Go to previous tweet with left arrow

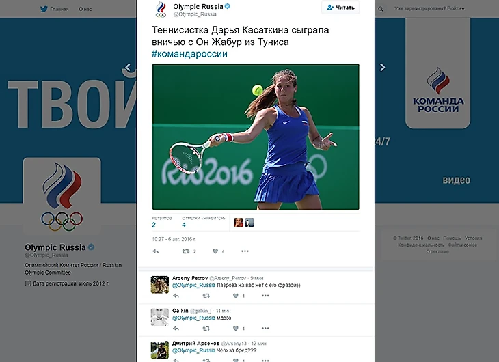click(128, 67)
